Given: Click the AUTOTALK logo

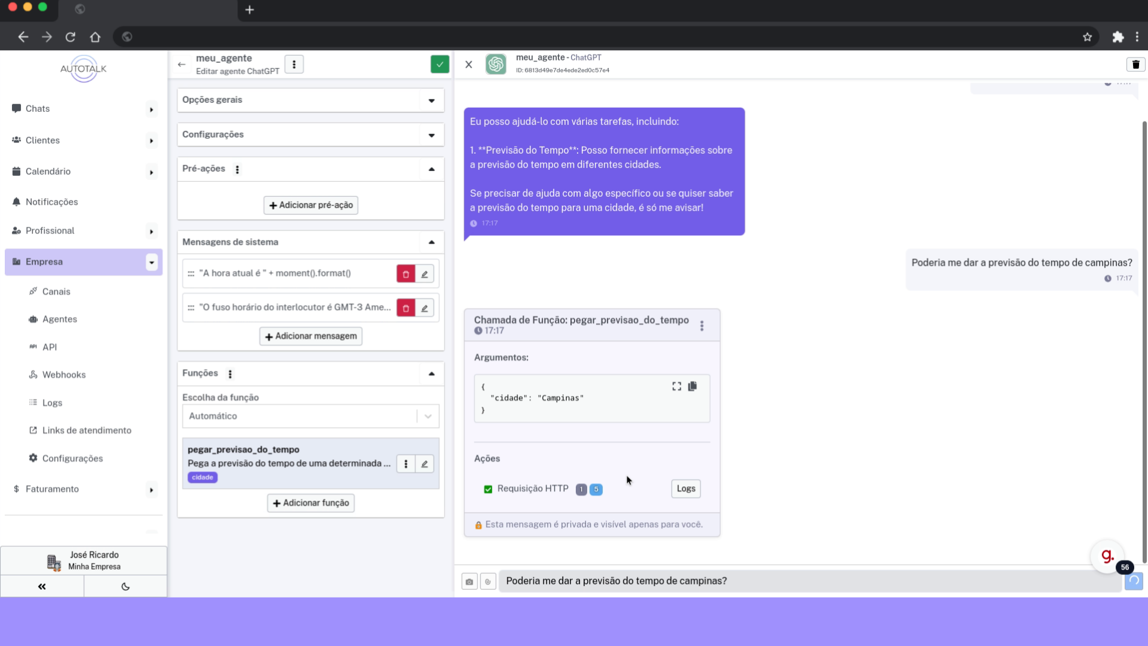Looking at the screenshot, I should 84,69.
